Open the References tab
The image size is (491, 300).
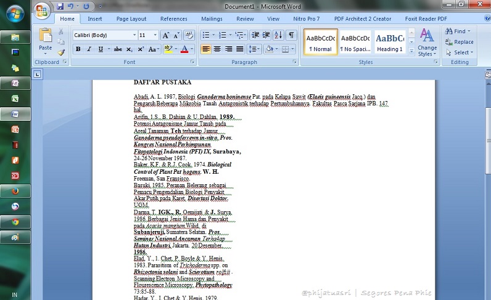(x=173, y=18)
